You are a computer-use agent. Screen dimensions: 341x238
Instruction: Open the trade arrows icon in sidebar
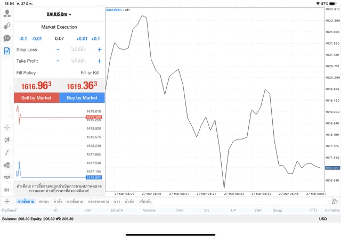pos(7,26)
